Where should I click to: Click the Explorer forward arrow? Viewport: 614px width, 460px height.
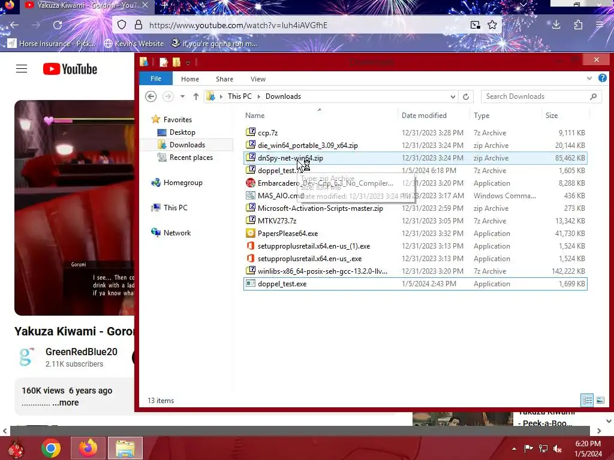pos(168,96)
